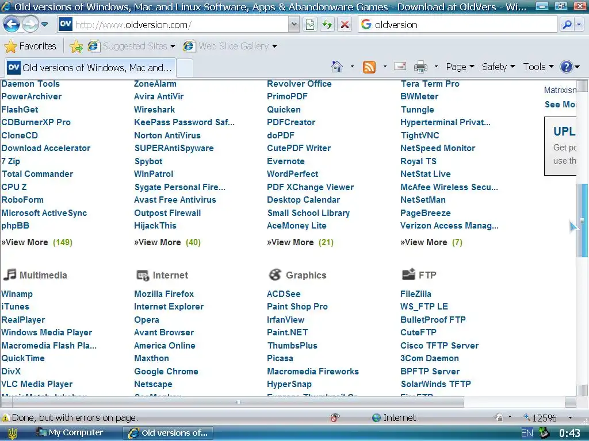Open Web Slice Gallery dropdown
Viewport: 589px width, 441px height.
(x=230, y=46)
